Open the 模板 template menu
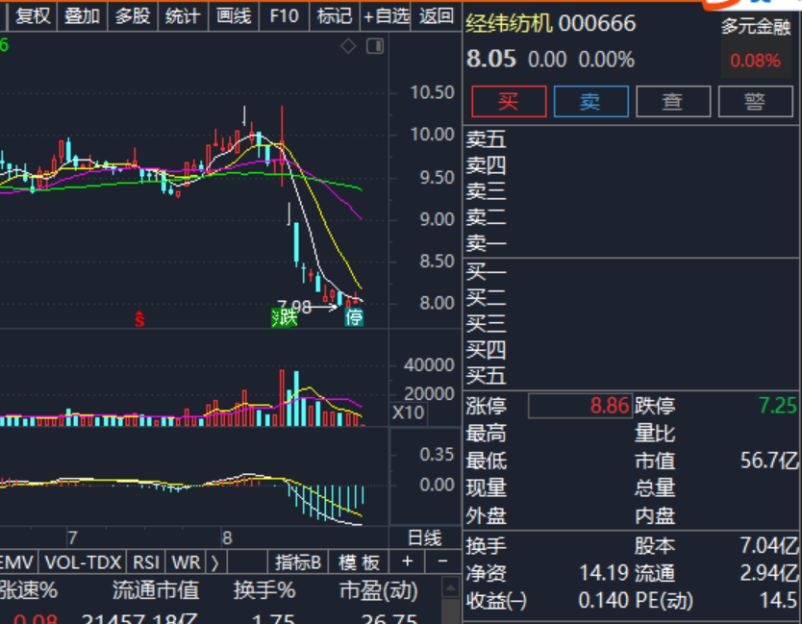The width and height of the screenshot is (802, 624). [359, 562]
